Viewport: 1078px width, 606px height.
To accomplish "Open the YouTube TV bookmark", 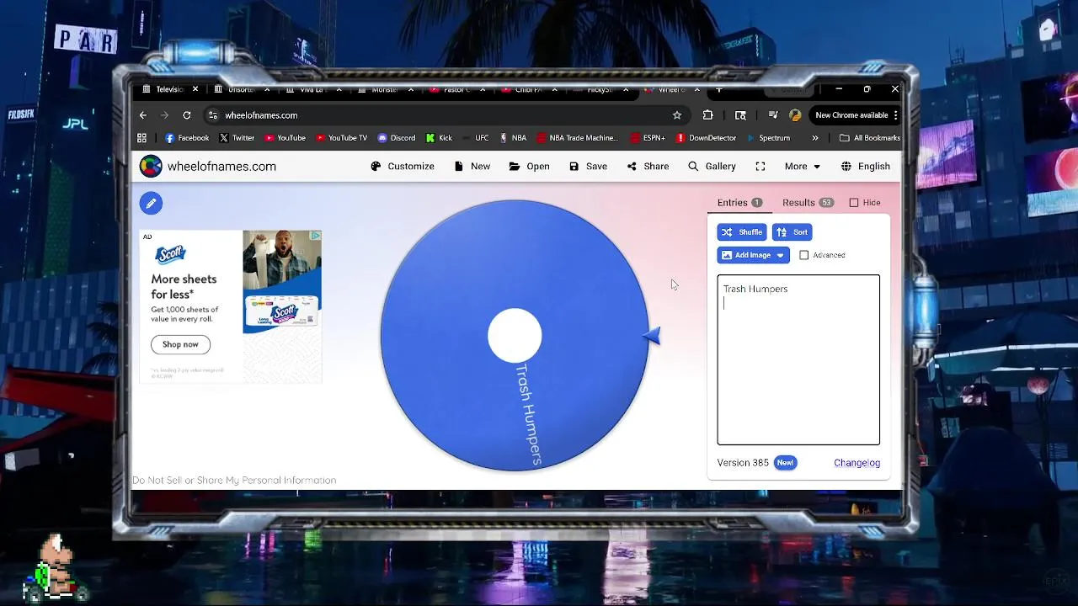I will pos(342,138).
